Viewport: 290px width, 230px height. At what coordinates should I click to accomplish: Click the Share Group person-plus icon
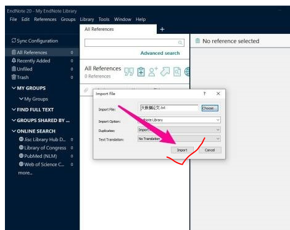[x=153, y=72]
